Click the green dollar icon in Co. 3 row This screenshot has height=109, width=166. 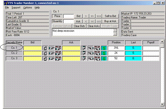[104, 59]
